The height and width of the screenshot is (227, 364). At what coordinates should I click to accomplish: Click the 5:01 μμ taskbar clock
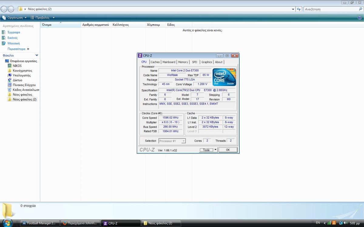point(355,223)
